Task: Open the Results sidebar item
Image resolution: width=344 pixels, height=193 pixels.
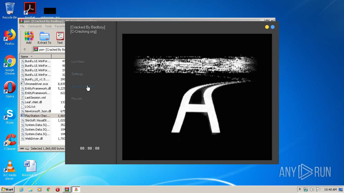Action: coord(77,99)
